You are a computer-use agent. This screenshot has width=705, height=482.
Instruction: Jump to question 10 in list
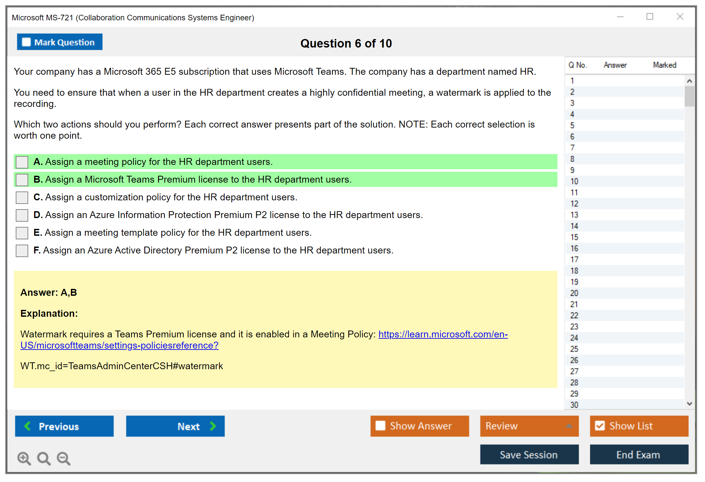point(574,181)
